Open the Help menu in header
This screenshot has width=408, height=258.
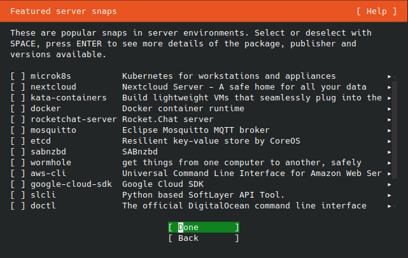(377, 11)
